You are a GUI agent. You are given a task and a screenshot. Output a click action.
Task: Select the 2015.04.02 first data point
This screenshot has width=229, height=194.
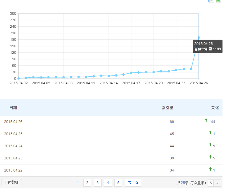pyautogui.click(x=19, y=78)
